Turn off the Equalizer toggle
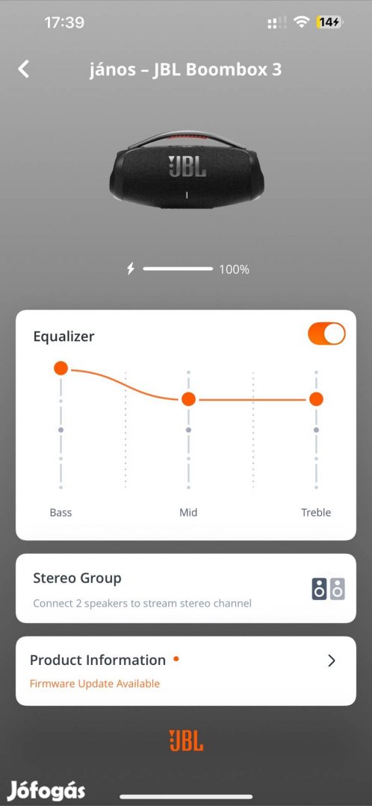Image resolution: width=372 pixels, height=806 pixels. click(326, 334)
